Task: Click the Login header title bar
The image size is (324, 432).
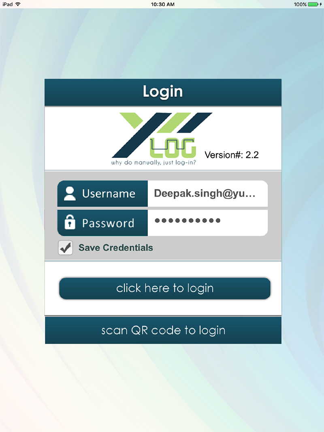Action: [163, 92]
